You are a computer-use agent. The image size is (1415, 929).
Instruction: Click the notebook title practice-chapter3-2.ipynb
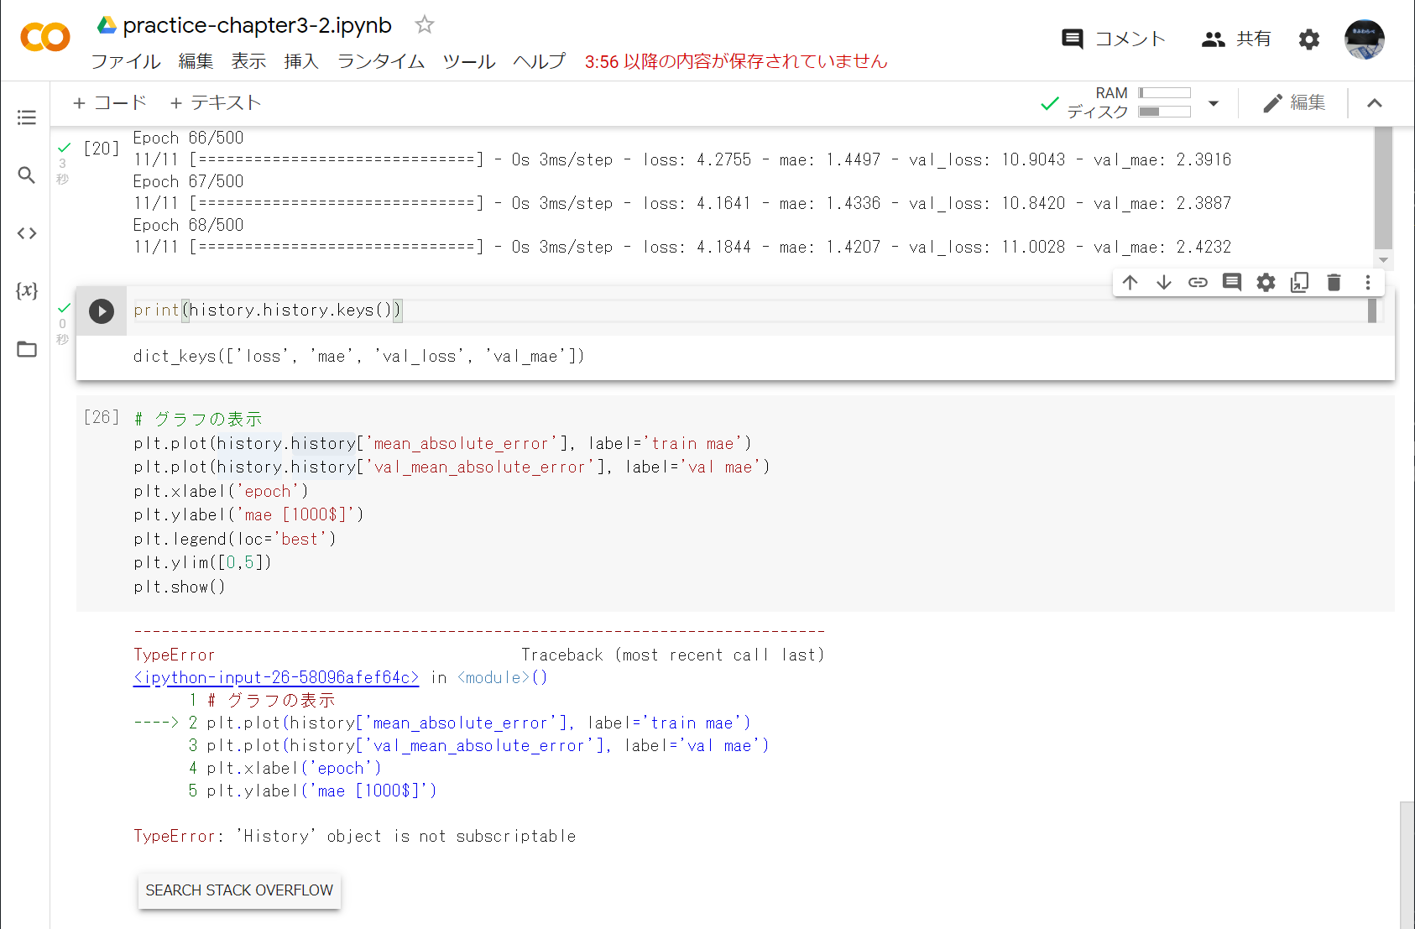tap(257, 25)
